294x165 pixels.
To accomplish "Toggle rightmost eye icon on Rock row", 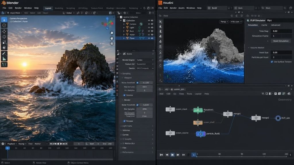I will (152, 31).
